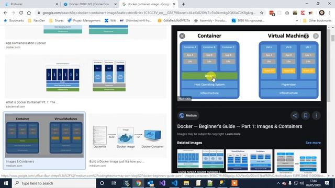Viewport: 335px width, 188px height.
Task: Open the Other bookmarks folder
Action: coord(317,20)
